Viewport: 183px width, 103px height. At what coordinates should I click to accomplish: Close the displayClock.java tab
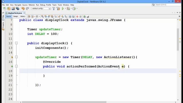tap(24, 13)
